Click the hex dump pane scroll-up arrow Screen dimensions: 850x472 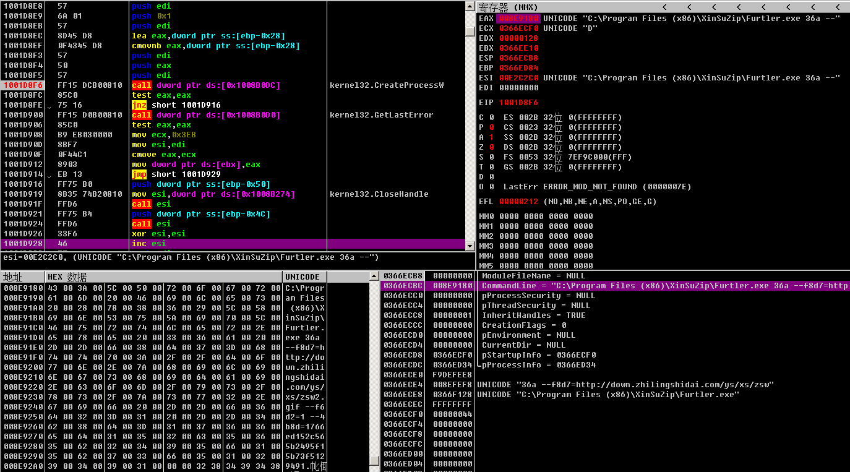pyautogui.click(x=373, y=276)
